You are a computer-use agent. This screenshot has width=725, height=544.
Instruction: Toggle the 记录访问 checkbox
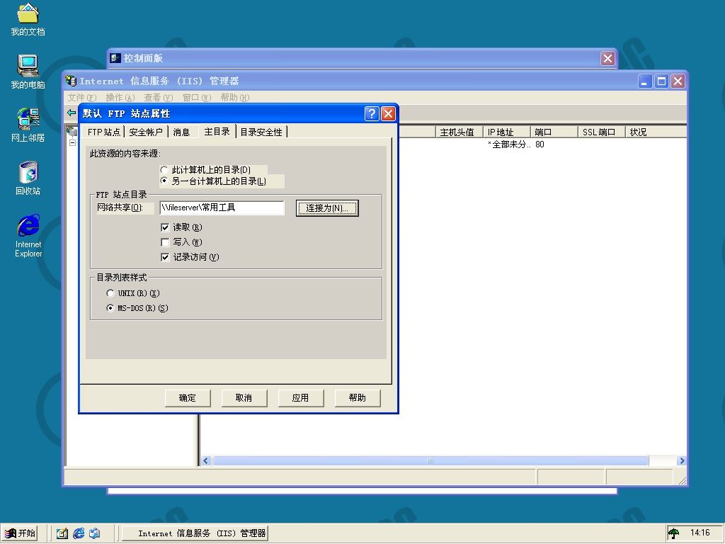(165, 256)
